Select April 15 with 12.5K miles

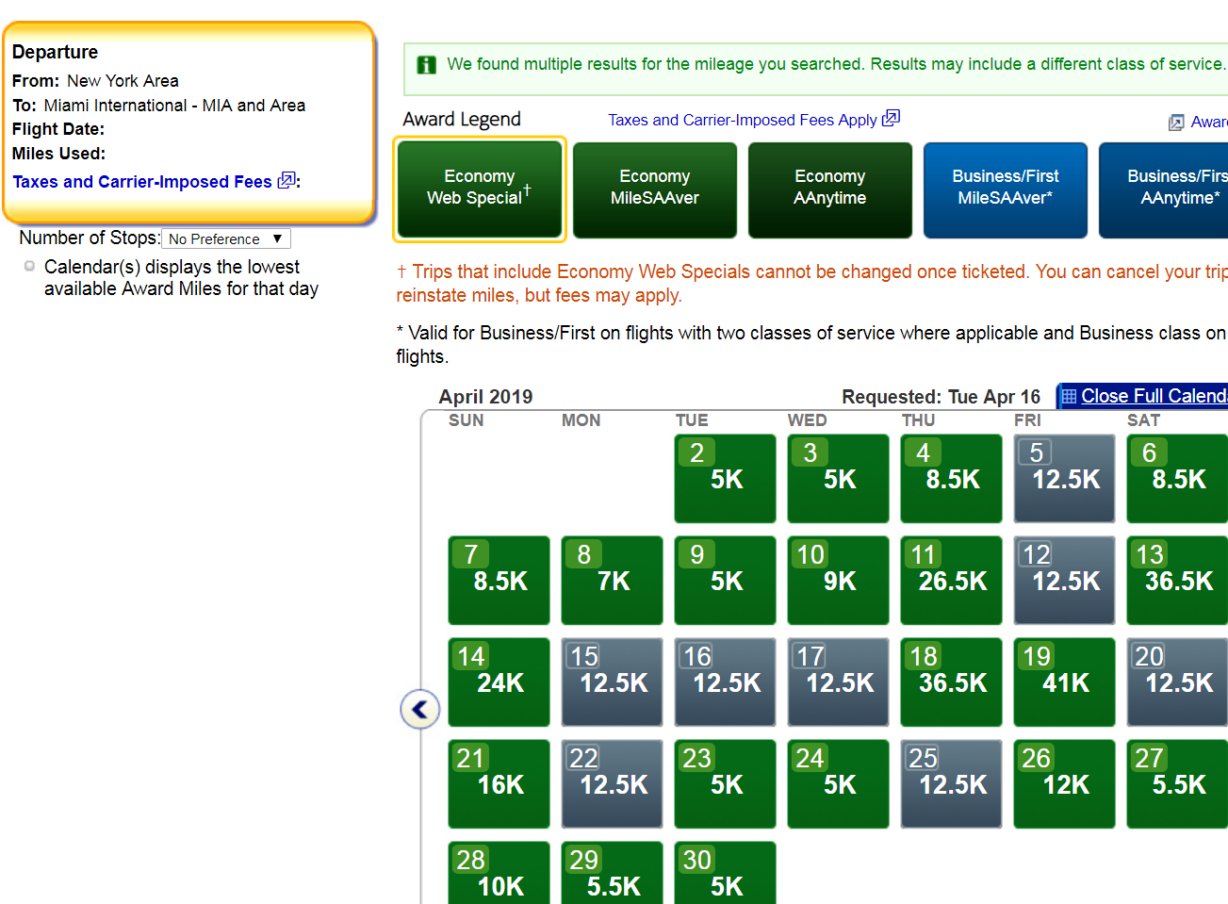coord(613,682)
